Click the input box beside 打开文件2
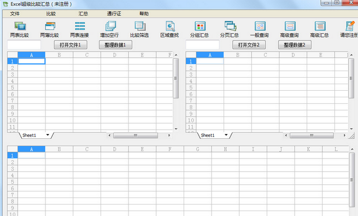The width and height of the screenshot is (358, 216). (203, 45)
